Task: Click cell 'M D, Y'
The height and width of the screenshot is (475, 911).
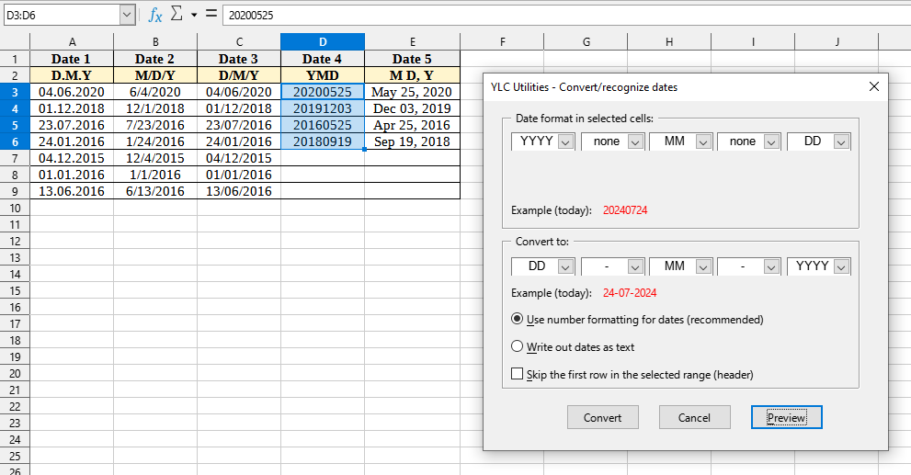Action: (x=413, y=75)
